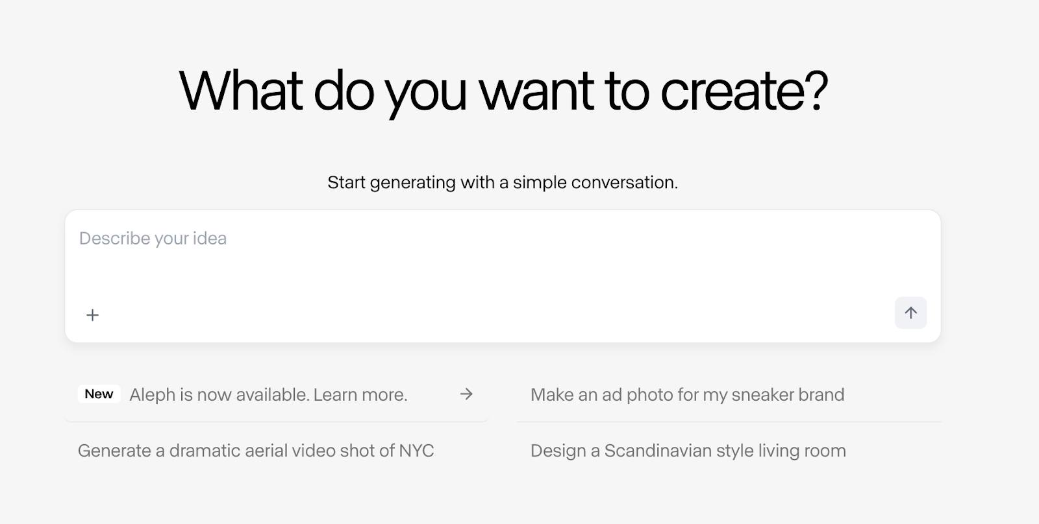Click the right arrow beside Aleph announcement
The height and width of the screenshot is (524, 1039).
(x=466, y=394)
